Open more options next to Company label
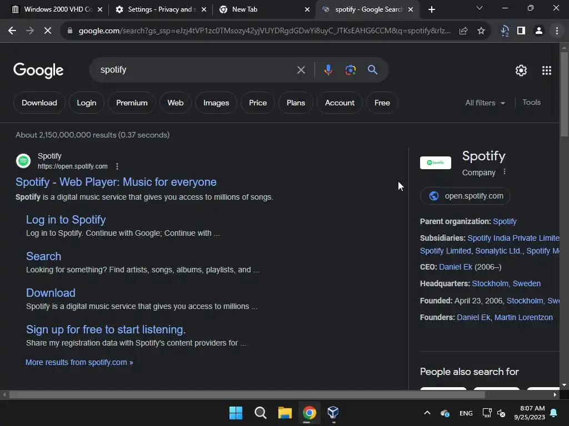Viewport: 569px width, 426px height. pyautogui.click(x=505, y=172)
